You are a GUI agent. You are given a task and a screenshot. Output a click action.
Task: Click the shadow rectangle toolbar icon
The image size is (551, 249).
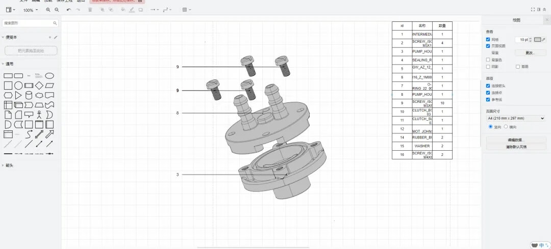[141, 10]
